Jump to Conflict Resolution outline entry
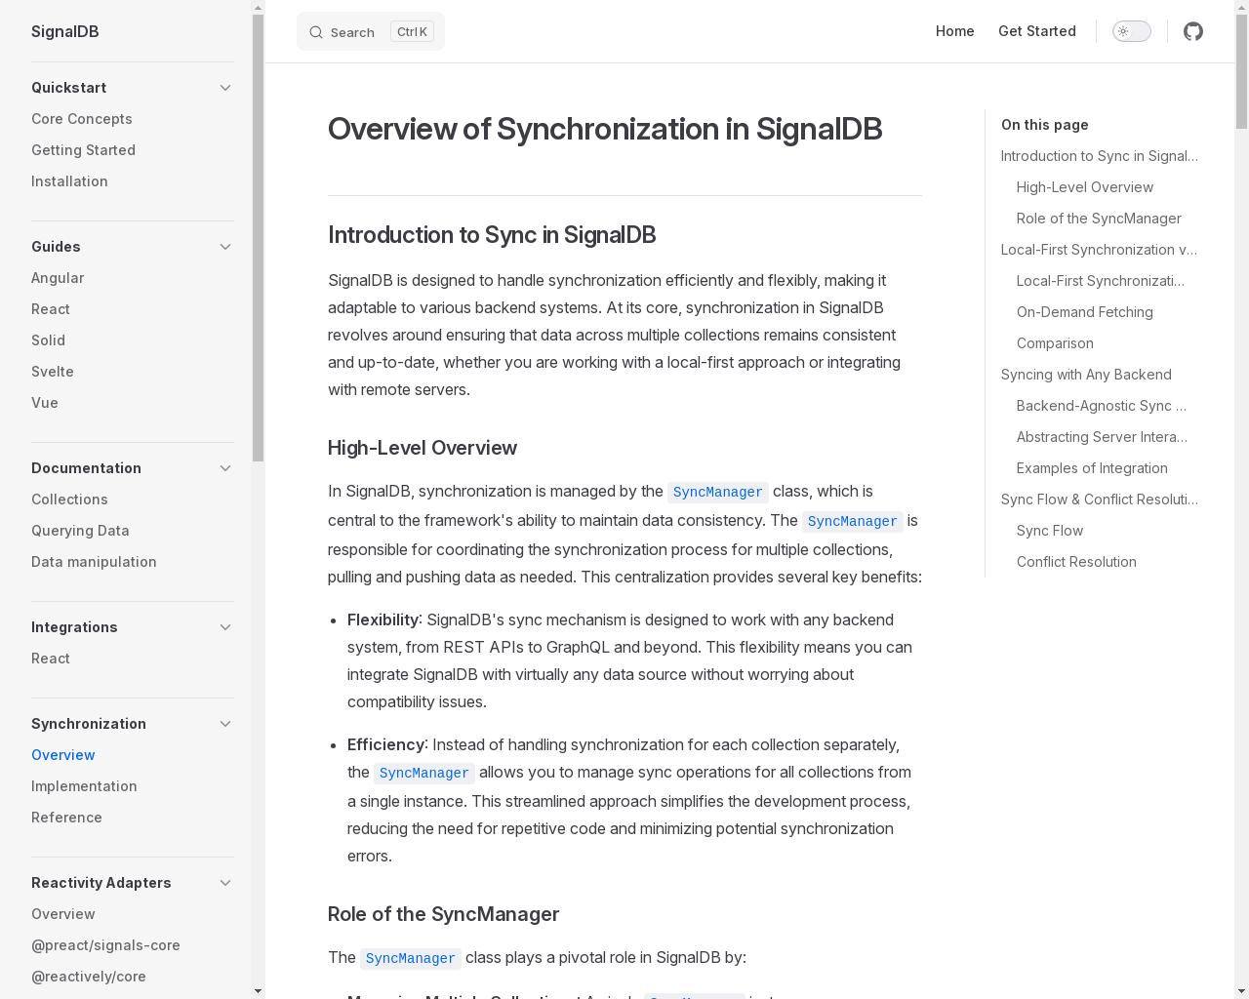This screenshot has width=1249, height=999. point(1076,562)
